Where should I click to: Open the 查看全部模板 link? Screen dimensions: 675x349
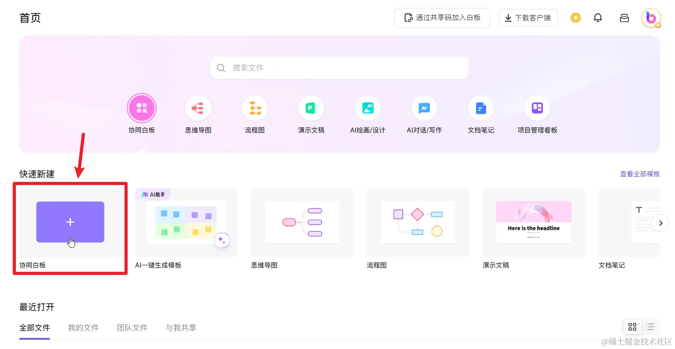pos(640,174)
